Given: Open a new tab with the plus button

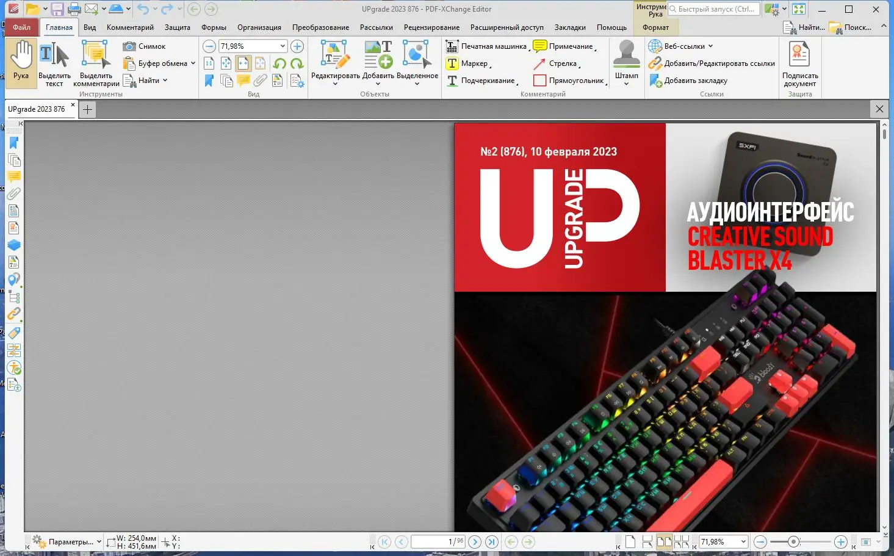Looking at the screenshot, I should pos(87,110).
